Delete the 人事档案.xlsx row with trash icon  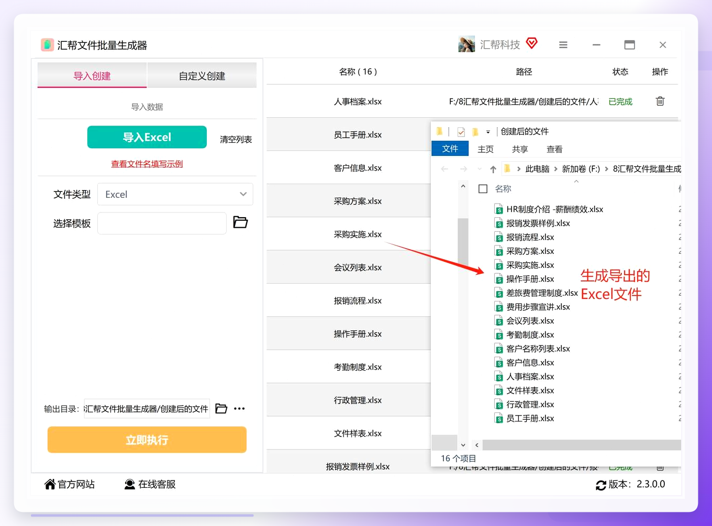tap(660, 101)
